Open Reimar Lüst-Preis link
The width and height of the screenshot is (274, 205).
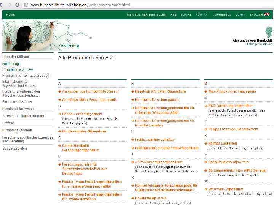coord(223,143)
